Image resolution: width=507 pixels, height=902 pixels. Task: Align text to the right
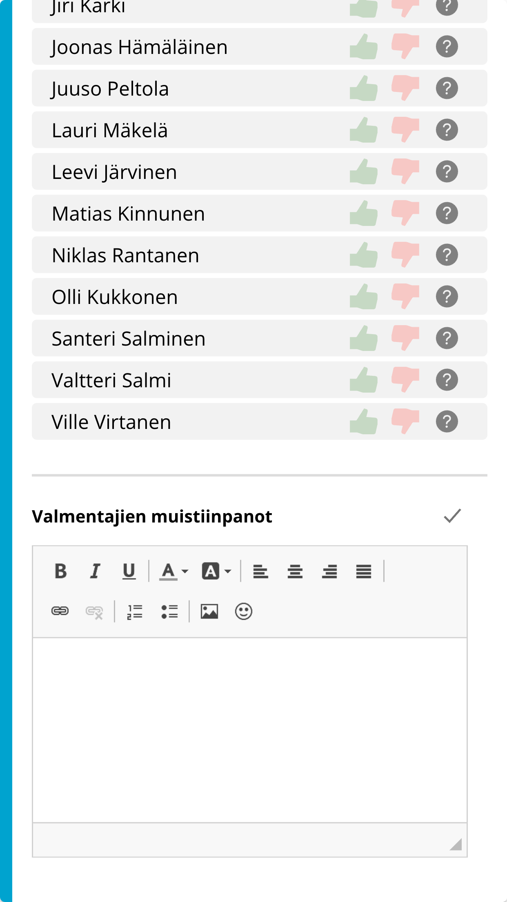329,571
